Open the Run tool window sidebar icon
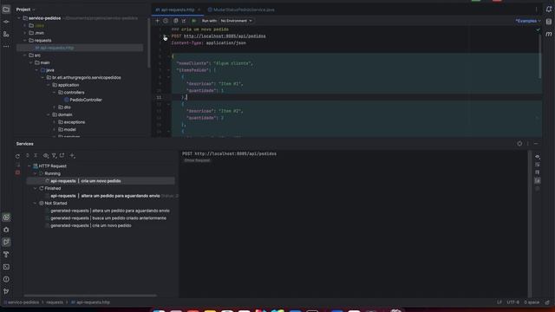 [x=6, y=242]
